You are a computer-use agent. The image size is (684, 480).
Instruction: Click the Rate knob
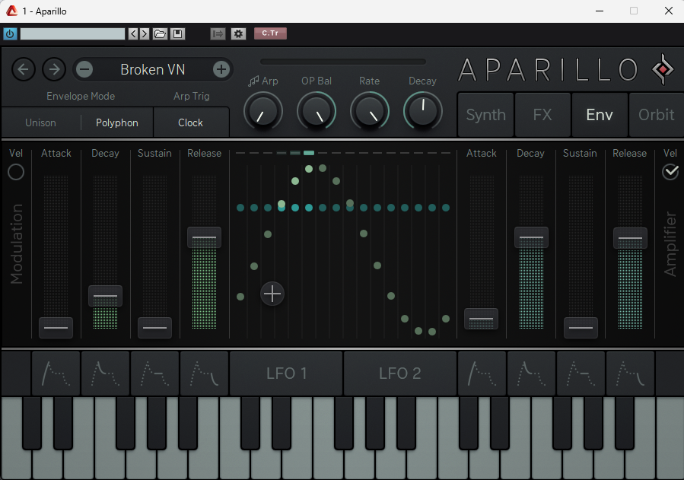[370, 111]
